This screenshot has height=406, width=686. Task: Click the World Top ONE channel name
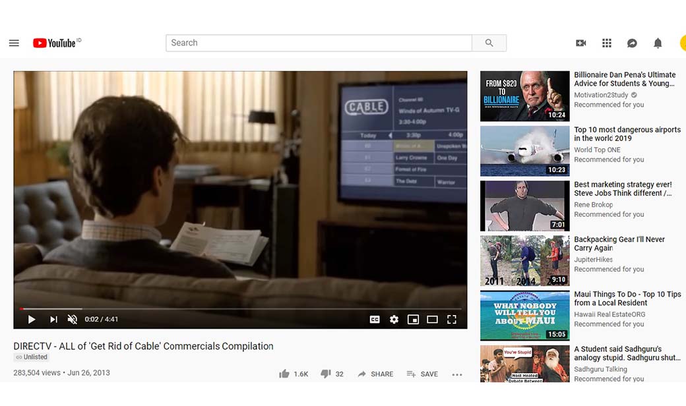coord(597,150)
